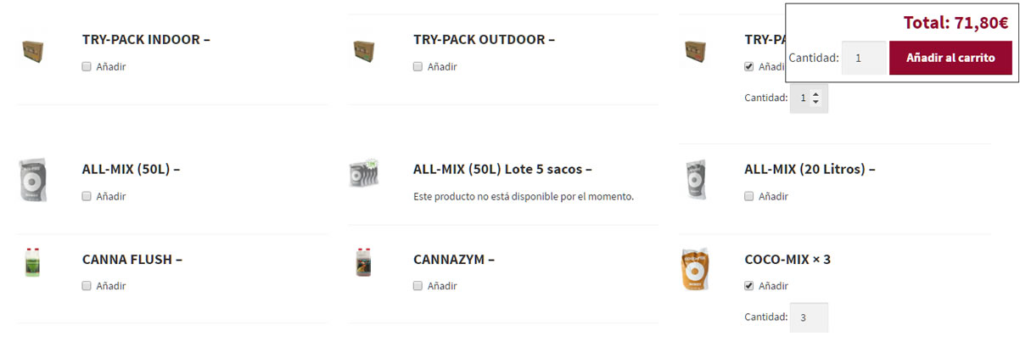Viewport: 1020px width, 342px height.
Task: Uncheck Añadir for COCO-MIX × 3
Action: coord(748,286)
